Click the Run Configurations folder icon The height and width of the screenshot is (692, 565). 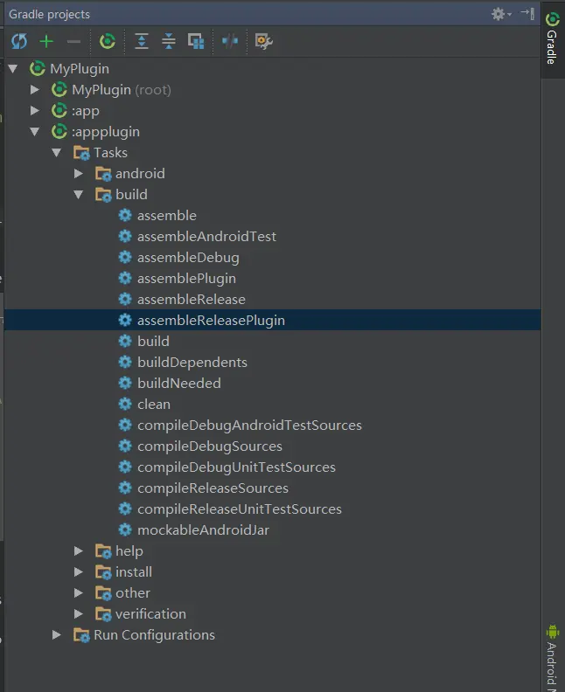(x=81, y=634)
